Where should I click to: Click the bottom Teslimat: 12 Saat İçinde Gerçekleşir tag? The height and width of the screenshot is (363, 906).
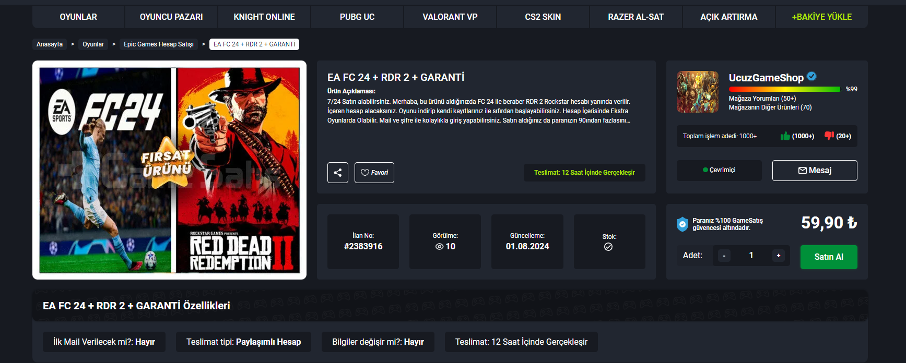(521, 342)
